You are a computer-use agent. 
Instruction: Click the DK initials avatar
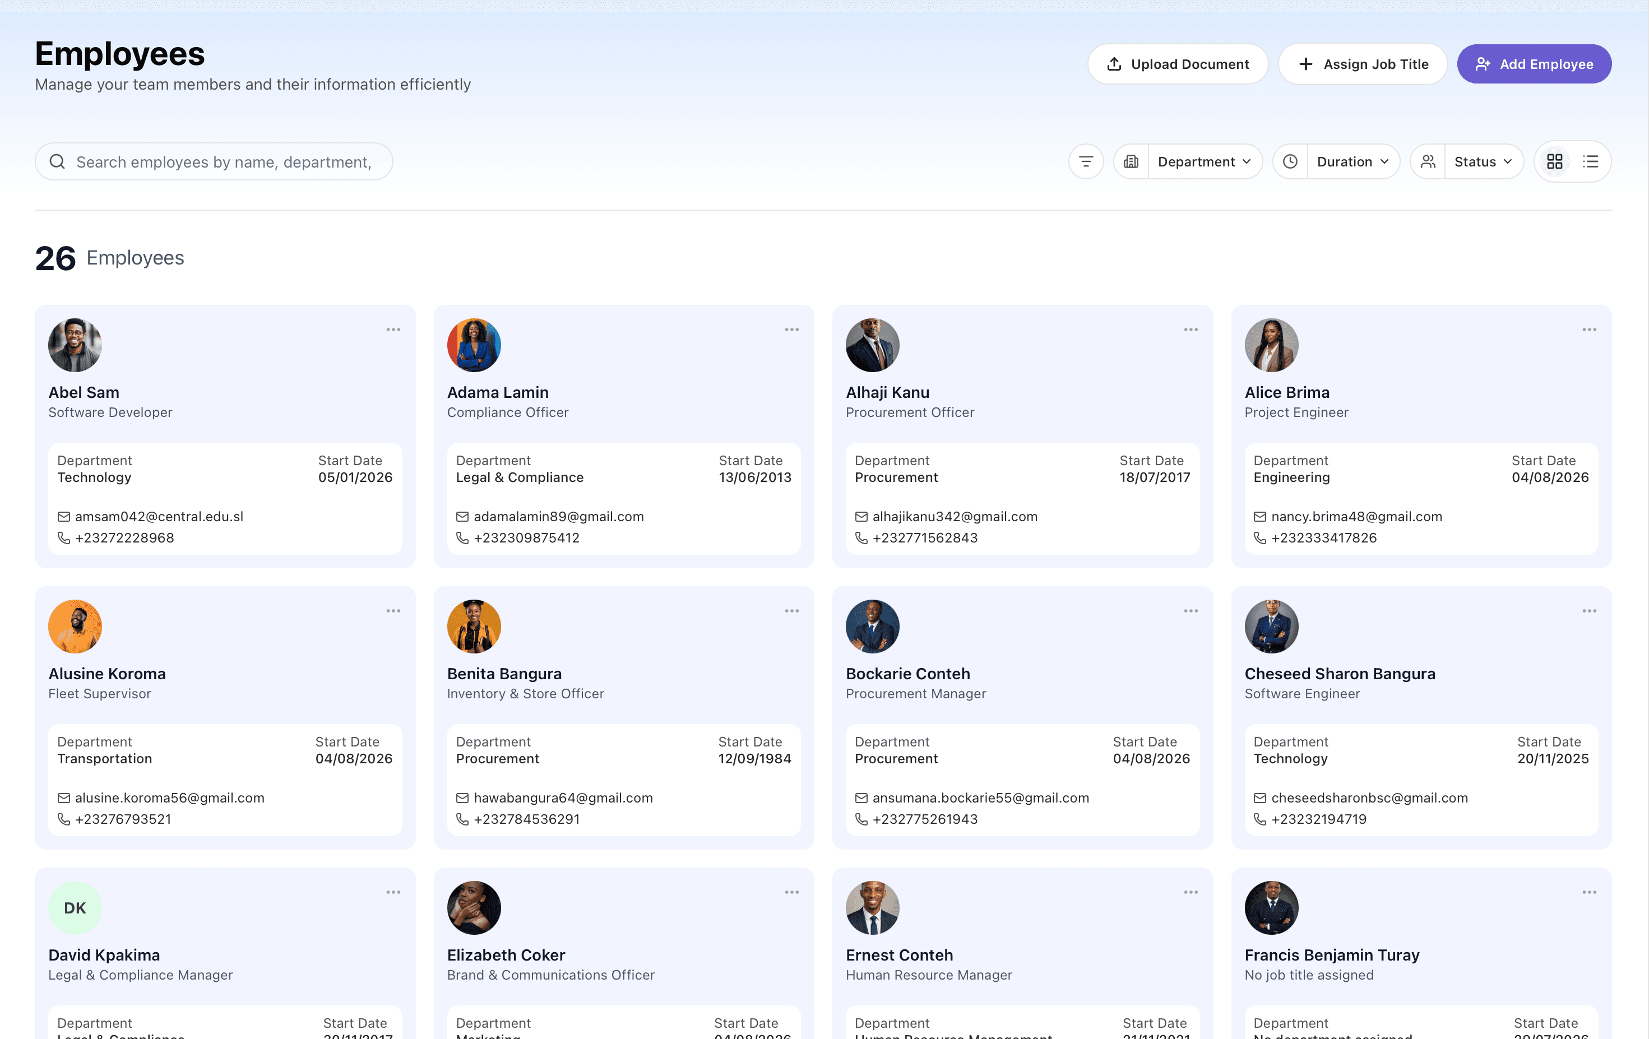coord(75,908)
